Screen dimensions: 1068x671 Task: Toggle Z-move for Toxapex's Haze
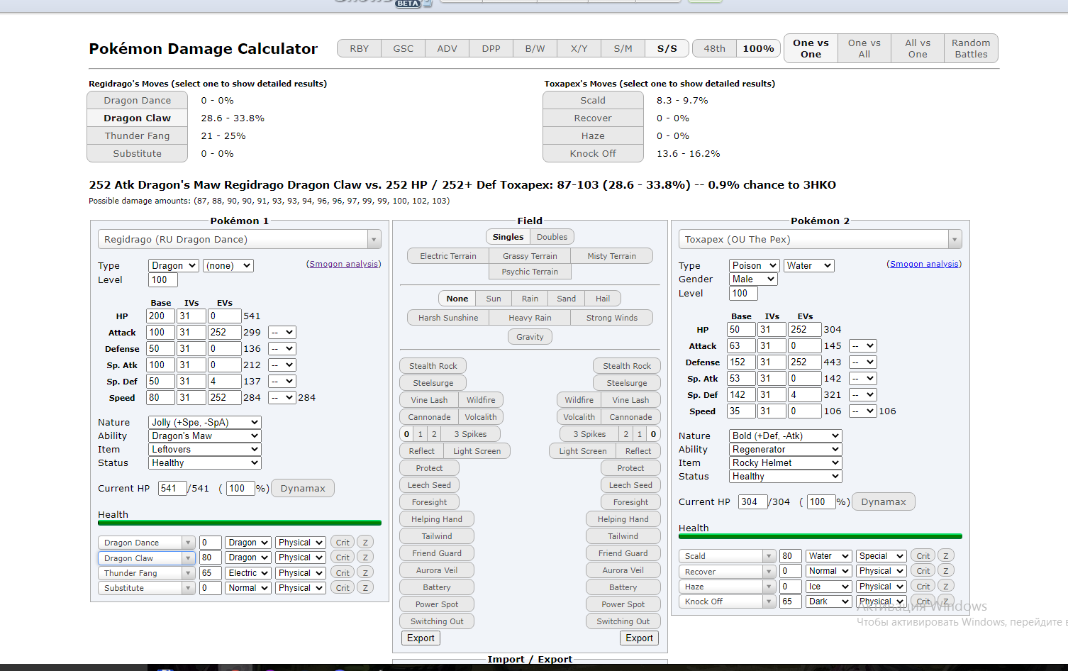point(946,587)
